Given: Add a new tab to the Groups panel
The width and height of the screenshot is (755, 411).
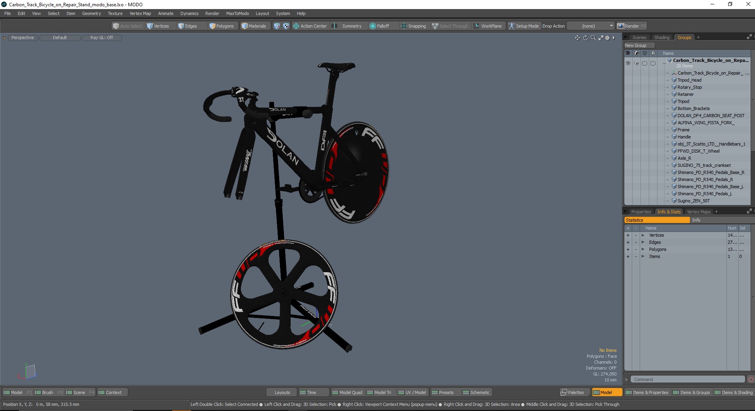Looking at the screenshot, I should click(698, 37).
